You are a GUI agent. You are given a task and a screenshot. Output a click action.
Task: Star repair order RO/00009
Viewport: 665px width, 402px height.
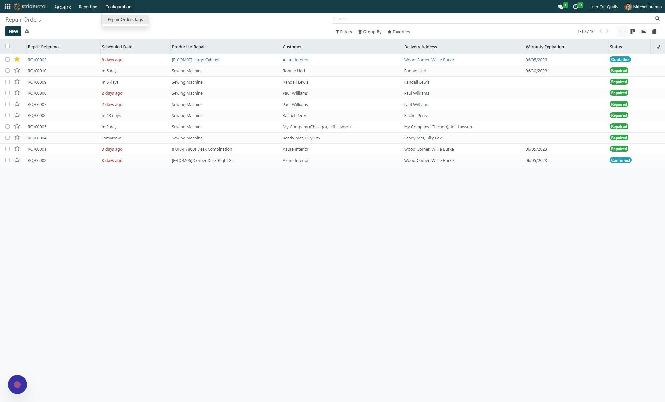pos(17,82)
